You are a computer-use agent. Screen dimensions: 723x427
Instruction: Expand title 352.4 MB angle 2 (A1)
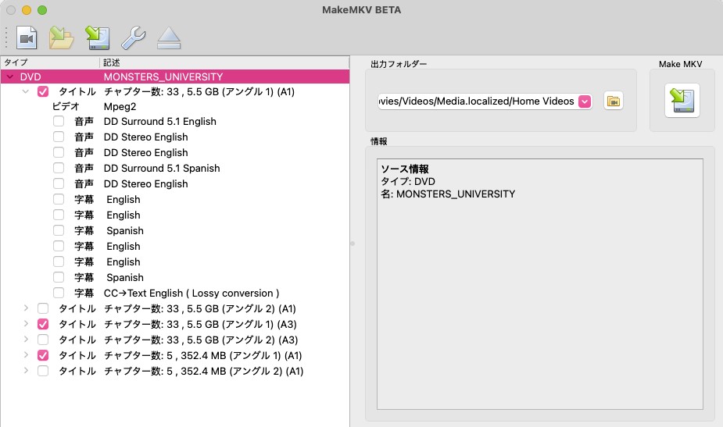coord(26,371)
